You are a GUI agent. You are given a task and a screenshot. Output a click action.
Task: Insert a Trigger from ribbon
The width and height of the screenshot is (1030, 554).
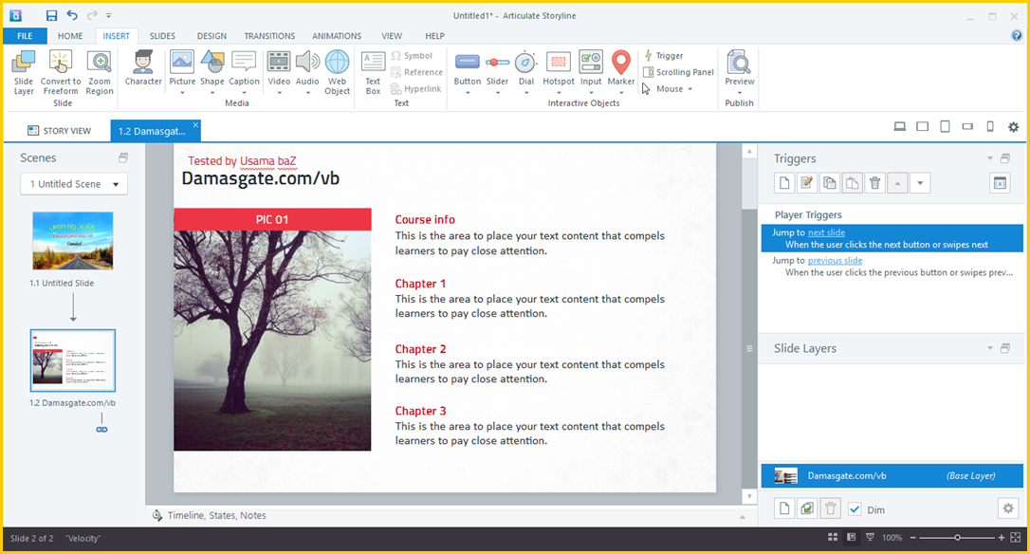pyautogui.click(x=664, y=56)
